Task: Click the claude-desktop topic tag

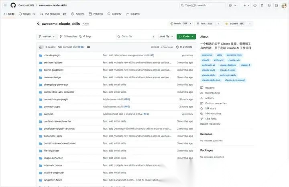Action: click(x=228, y=65)
